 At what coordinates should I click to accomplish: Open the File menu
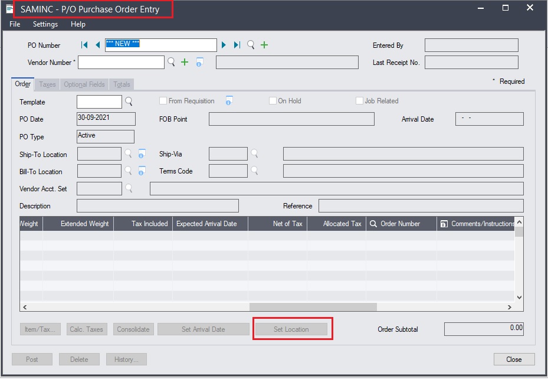pos(15,24)
